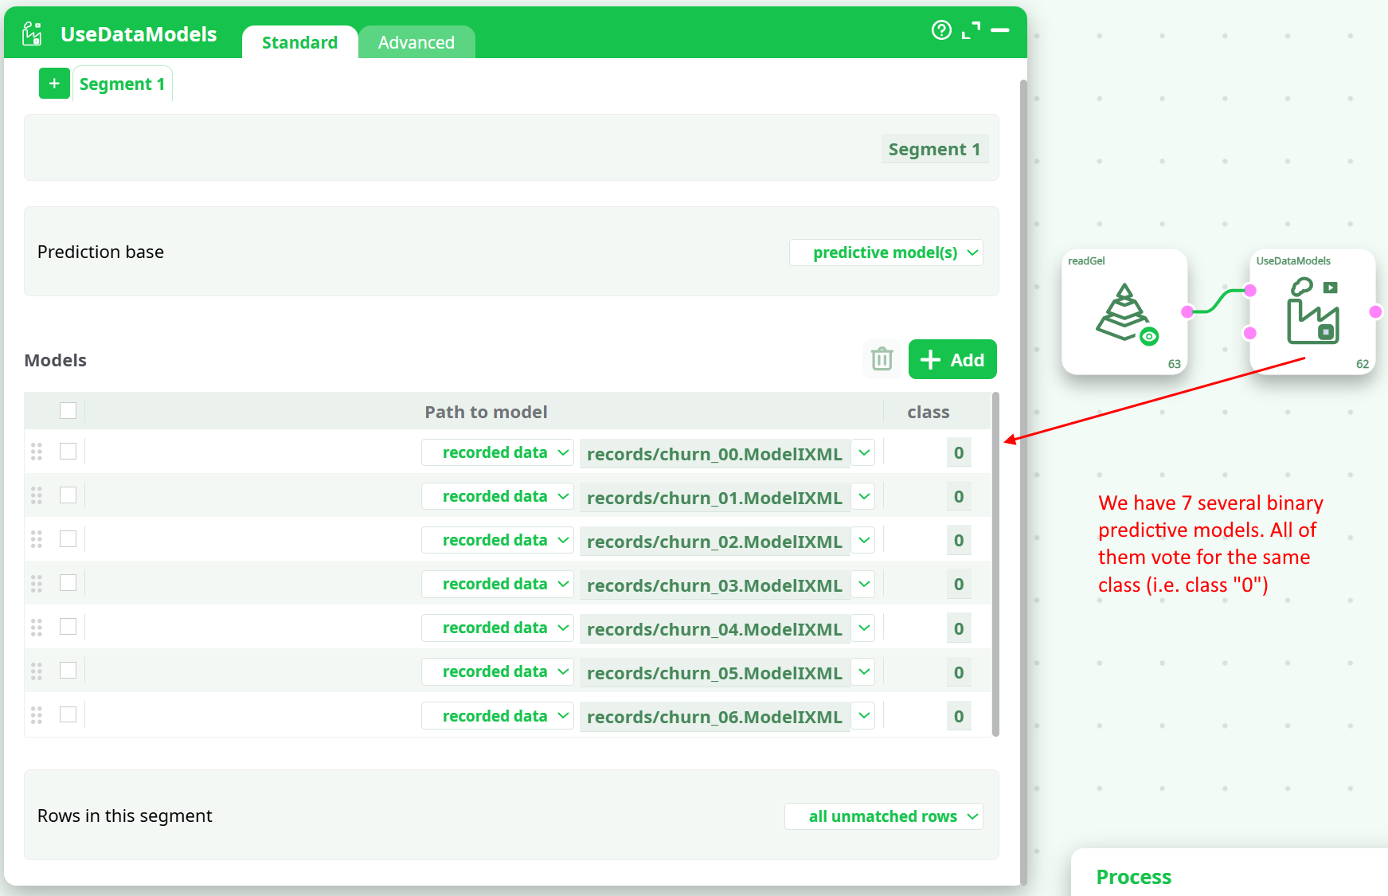The image size is (1388, 896).
Task: Select the UseDataModels node icon on canvas
Action: pyautogui.click(x=1312, y=312)
